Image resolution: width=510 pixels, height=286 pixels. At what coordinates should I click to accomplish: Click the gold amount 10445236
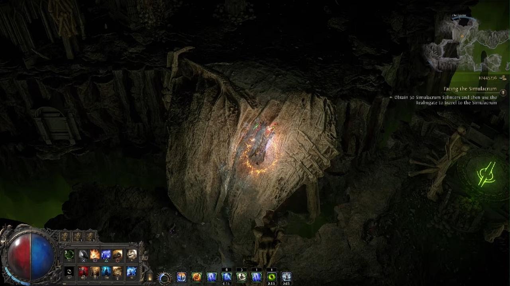[x=488, y=78]
